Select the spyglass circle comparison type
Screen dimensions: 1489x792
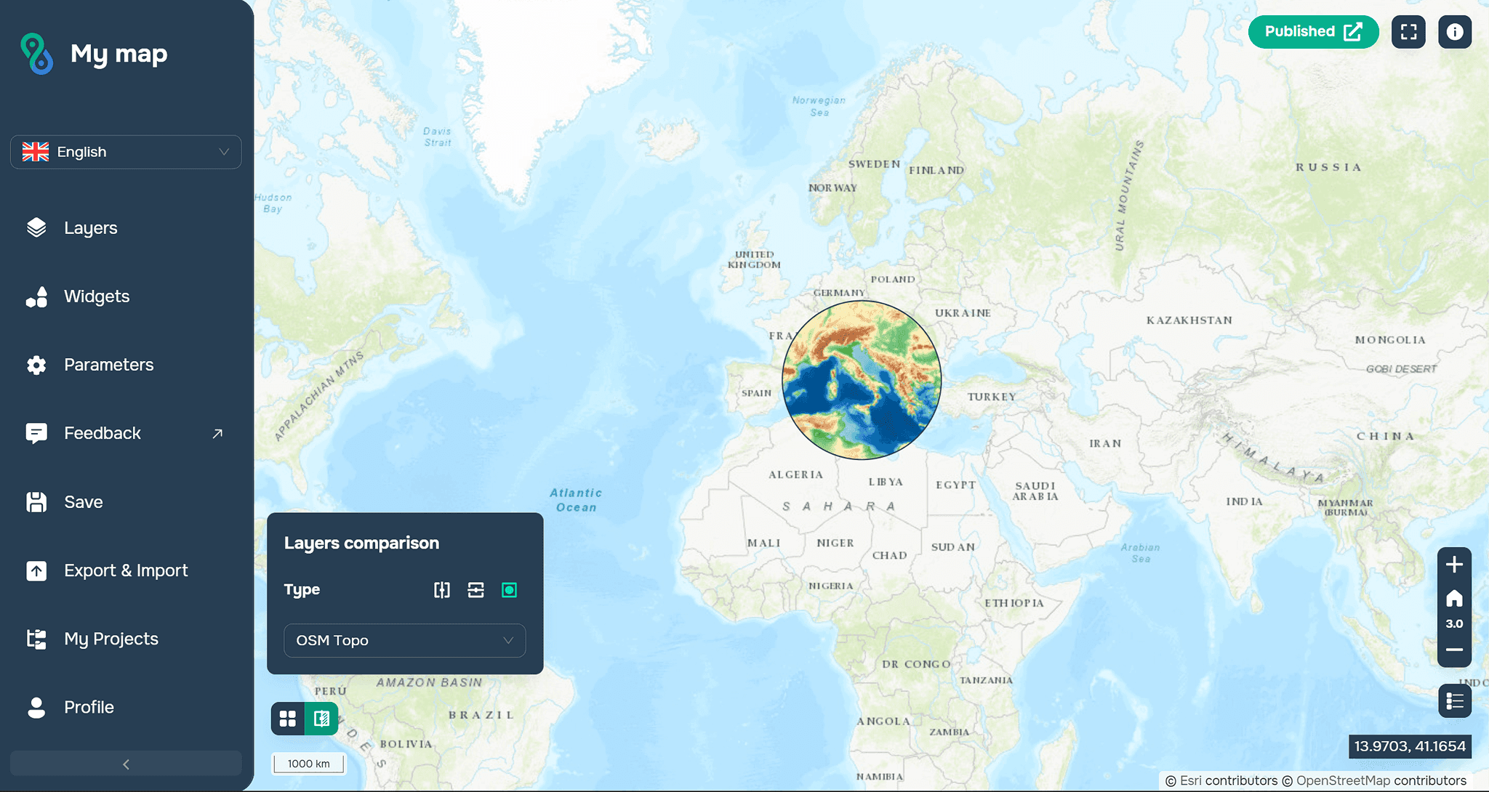(509, 590)
